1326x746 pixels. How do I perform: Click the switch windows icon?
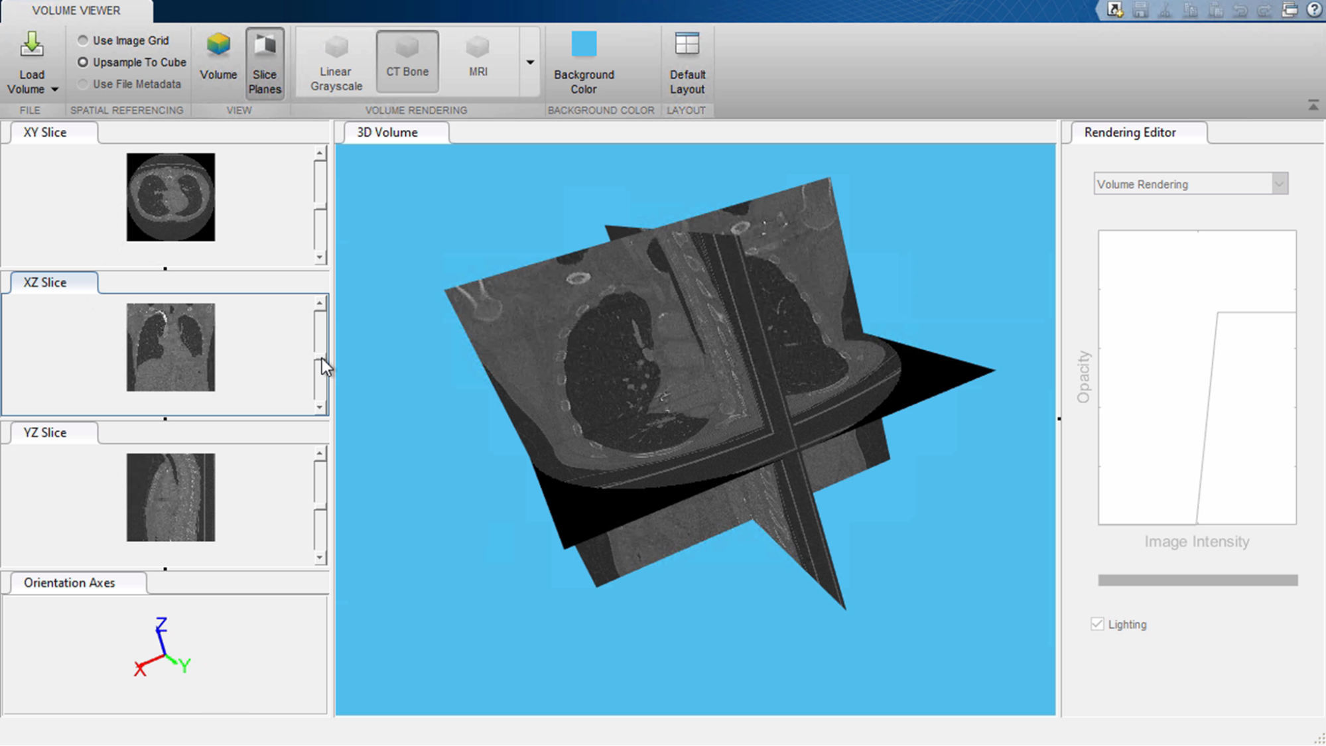[1290, 10]
